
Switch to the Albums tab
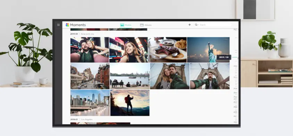[x=146, y=25]
